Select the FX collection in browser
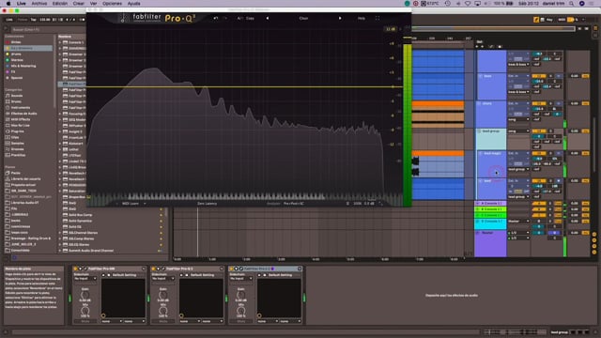 pos(13,71)
